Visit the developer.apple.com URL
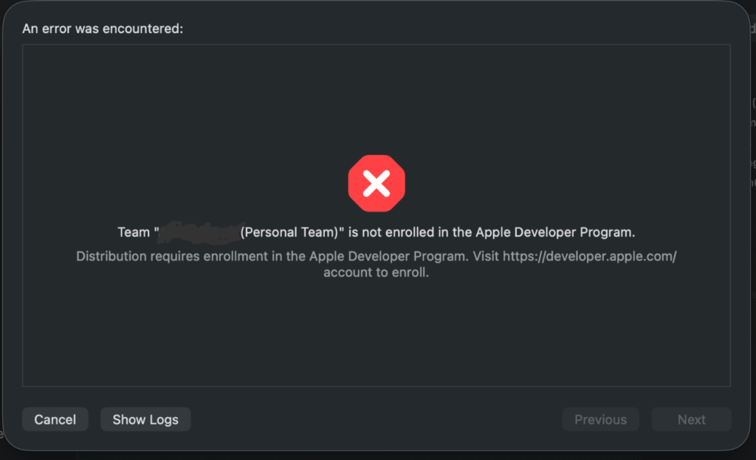 589,257
